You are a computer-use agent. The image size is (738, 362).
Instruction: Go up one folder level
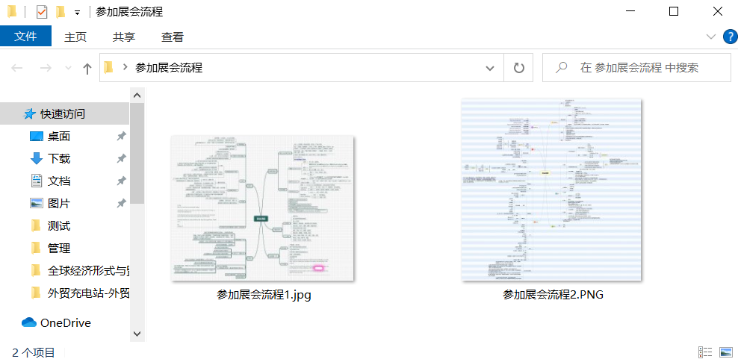coord(87,69)
